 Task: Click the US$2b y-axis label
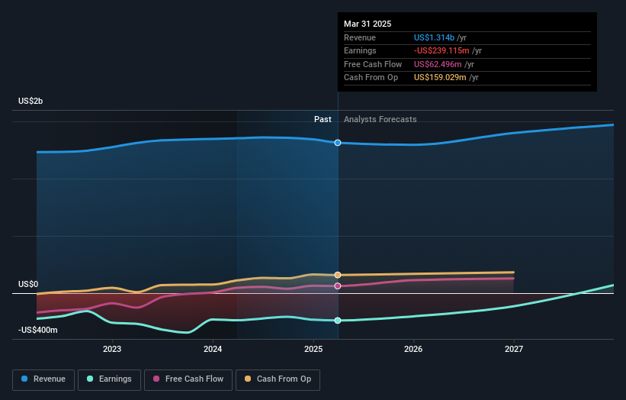30,101
